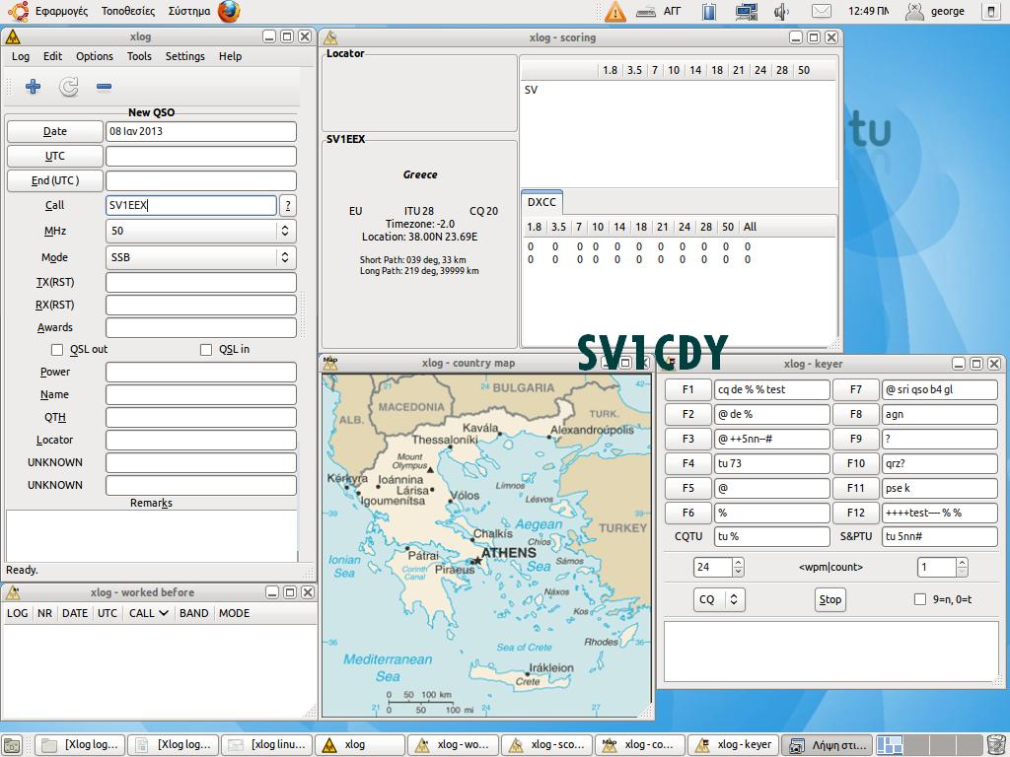Viewport: 1010px width, 757px height.
Task: Click the F4 keyer button labeled tu 73
Action: [687, 463]
